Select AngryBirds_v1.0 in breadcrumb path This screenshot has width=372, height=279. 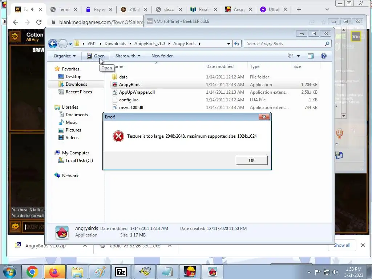[149, 44]
